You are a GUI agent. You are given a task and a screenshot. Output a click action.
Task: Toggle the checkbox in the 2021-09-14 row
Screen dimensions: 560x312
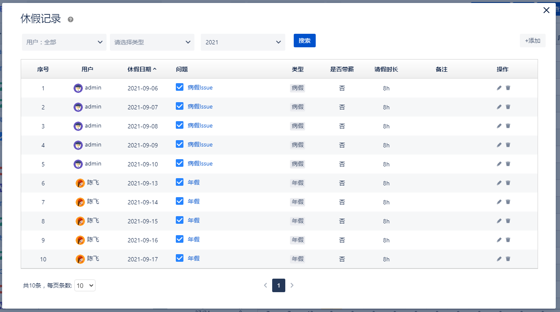180,201
